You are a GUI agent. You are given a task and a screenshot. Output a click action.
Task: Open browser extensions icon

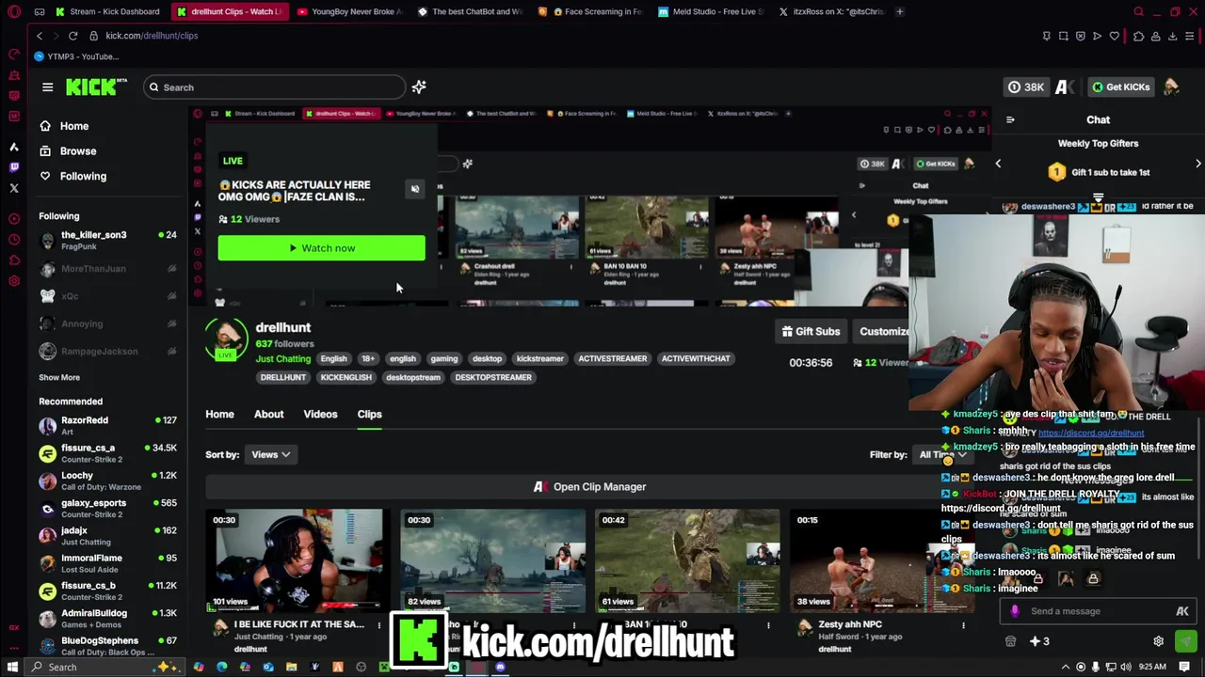[x=1137, y=36]
